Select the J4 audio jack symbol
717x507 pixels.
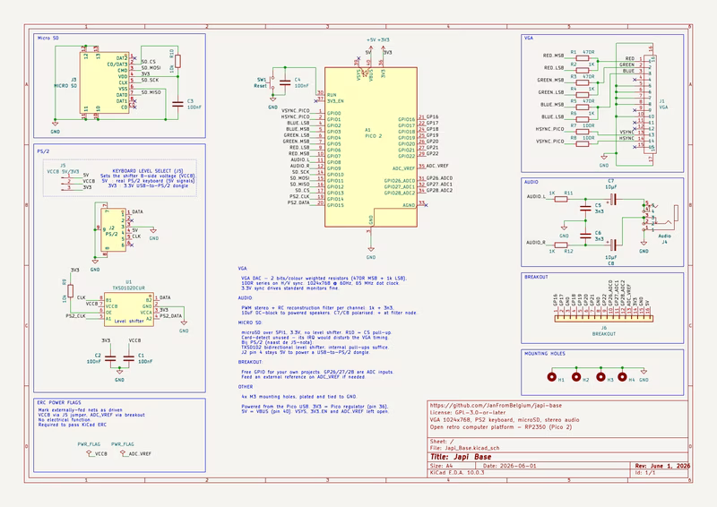click(661, 216)
